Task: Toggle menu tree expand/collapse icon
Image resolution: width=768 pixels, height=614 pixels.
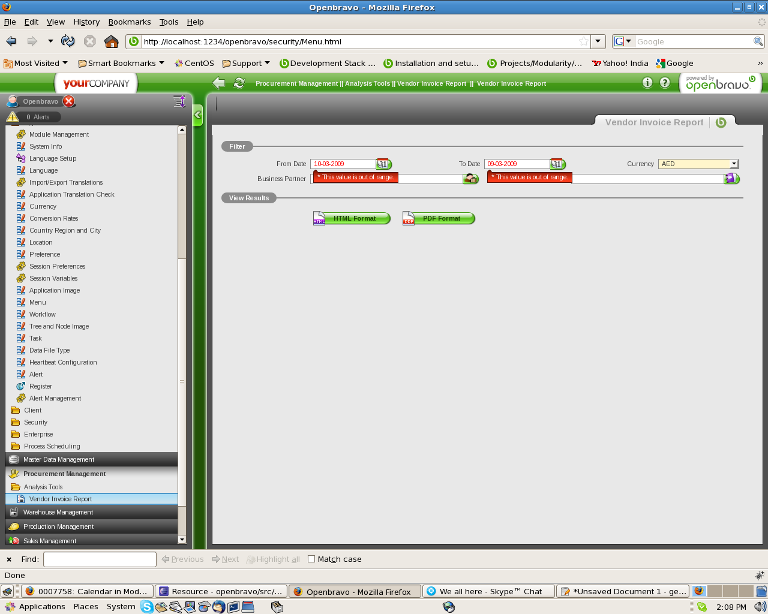Action: [179, 101]
